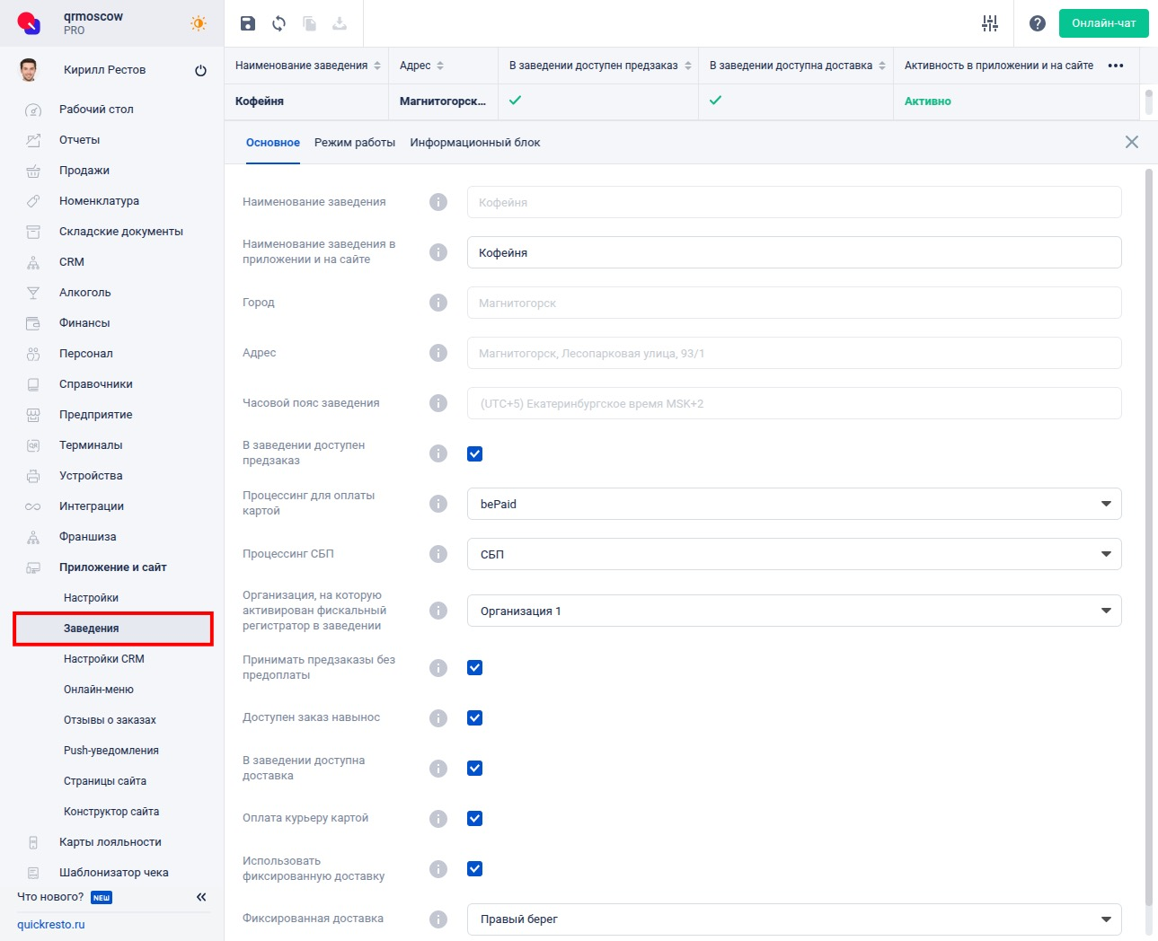
Task: Click info icon for Часовой пояс заведения
Action: click(x=438, y=403)
